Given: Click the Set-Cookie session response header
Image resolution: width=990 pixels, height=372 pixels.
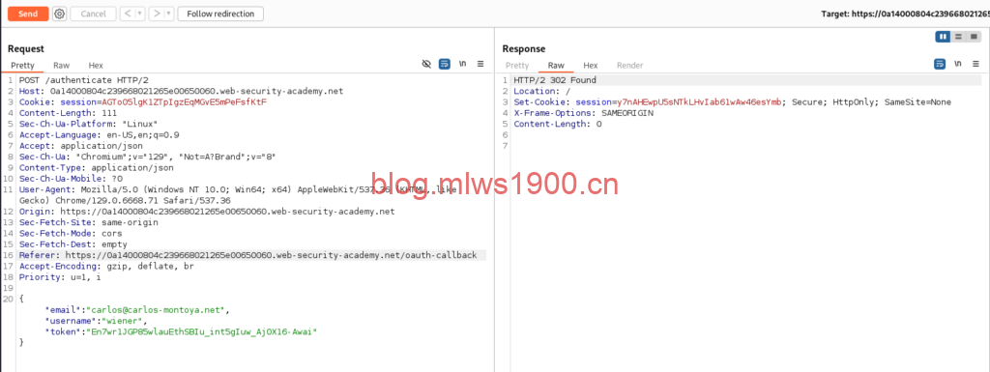Looking at the screenshot, I should coord(733,101).
